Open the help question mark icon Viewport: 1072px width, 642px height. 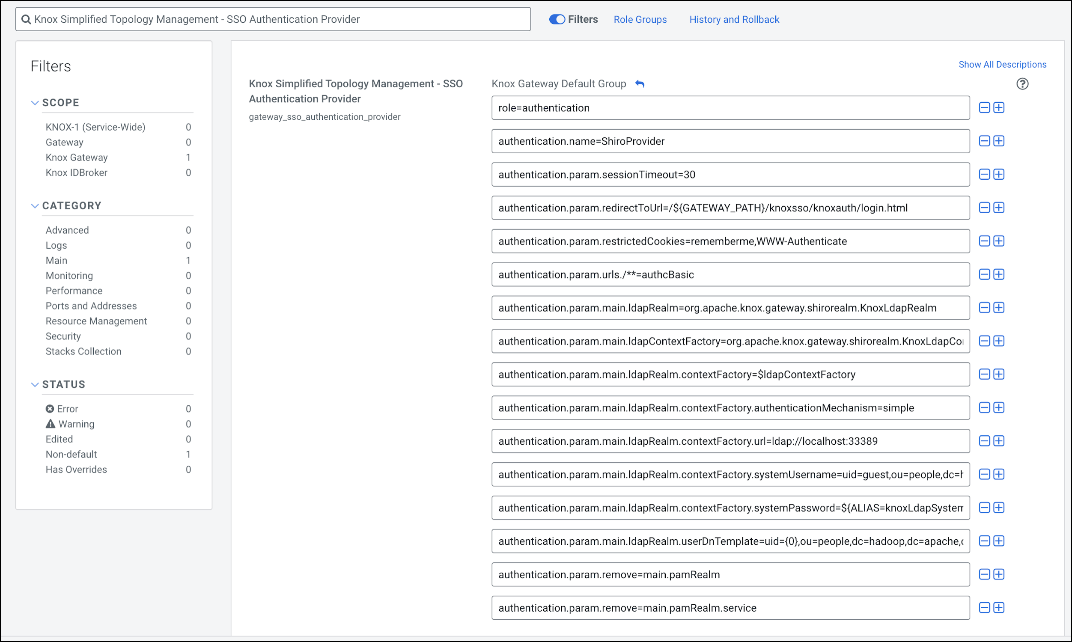click(1022, 84)
